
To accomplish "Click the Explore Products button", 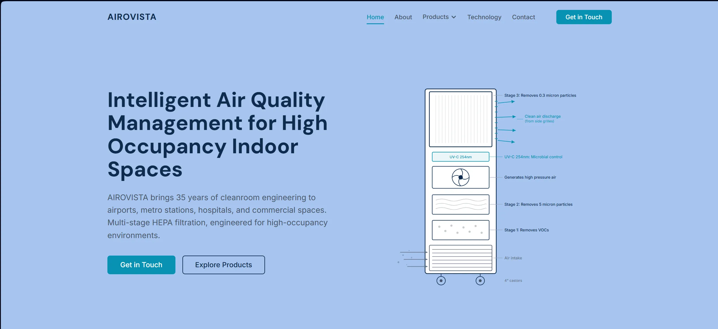I will coord(223,265).
